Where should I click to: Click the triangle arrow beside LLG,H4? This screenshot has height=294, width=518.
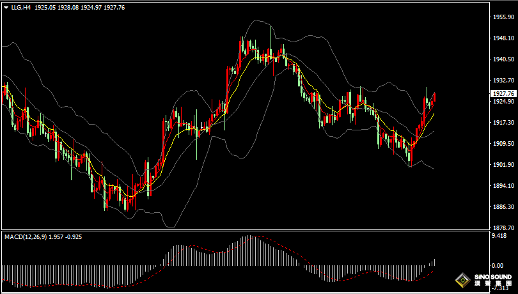point(6,7)
